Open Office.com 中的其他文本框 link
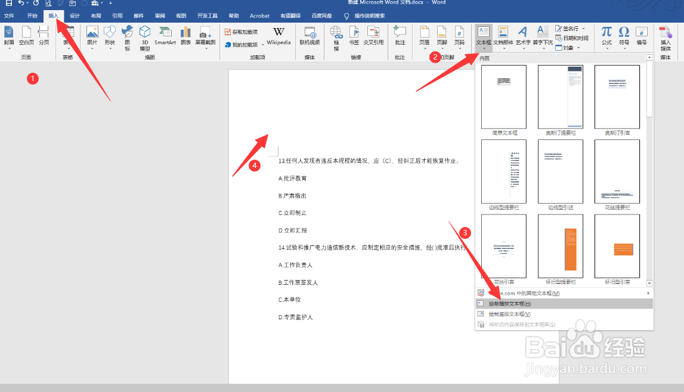 526,293
